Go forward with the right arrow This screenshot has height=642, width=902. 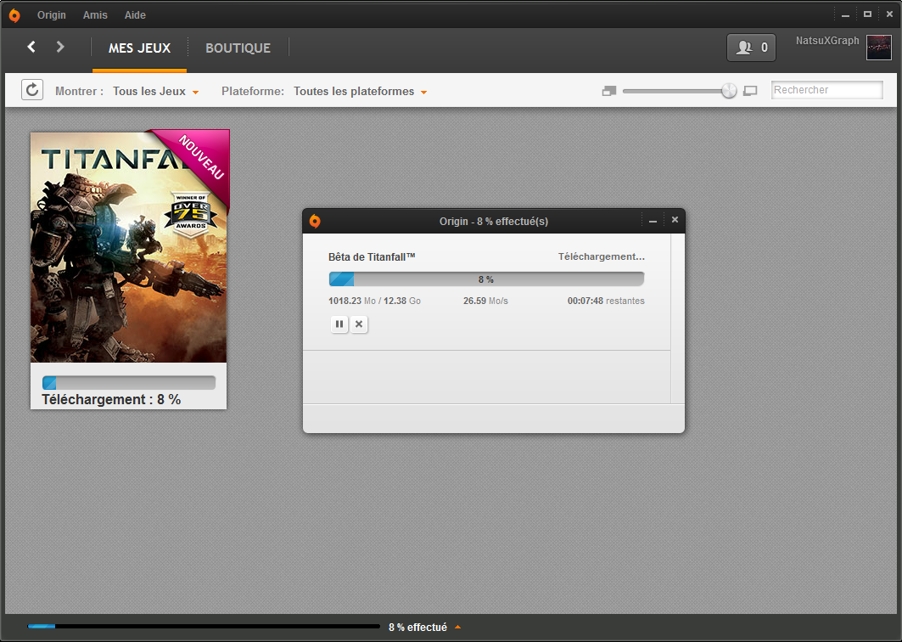pyautogui.click(x=60, y=47)
